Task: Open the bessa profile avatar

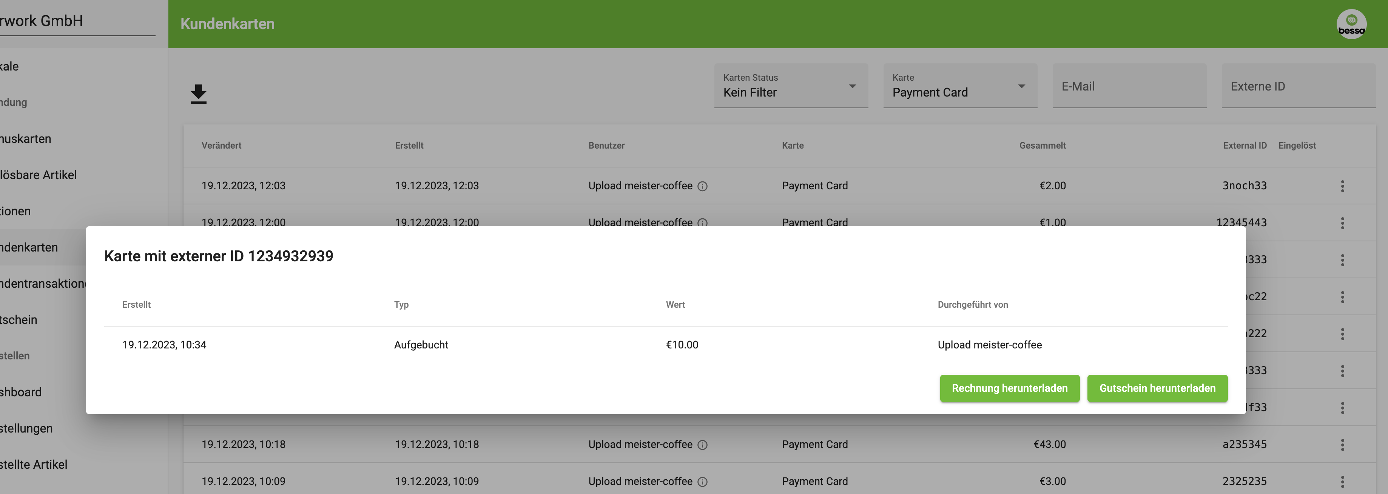Action: (1351, 24)
